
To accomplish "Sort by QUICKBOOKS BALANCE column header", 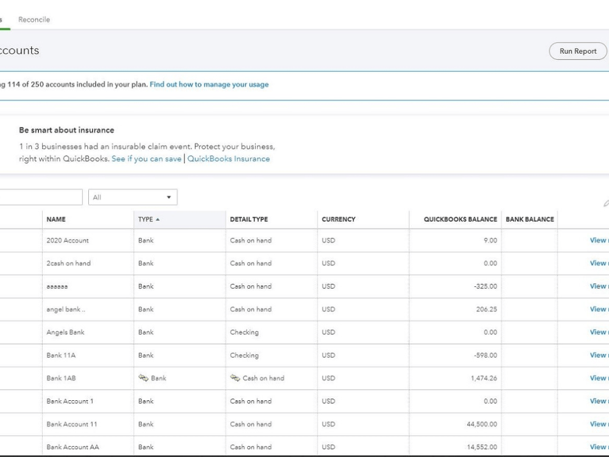I will pyautogui.click(x=460, y=219).
